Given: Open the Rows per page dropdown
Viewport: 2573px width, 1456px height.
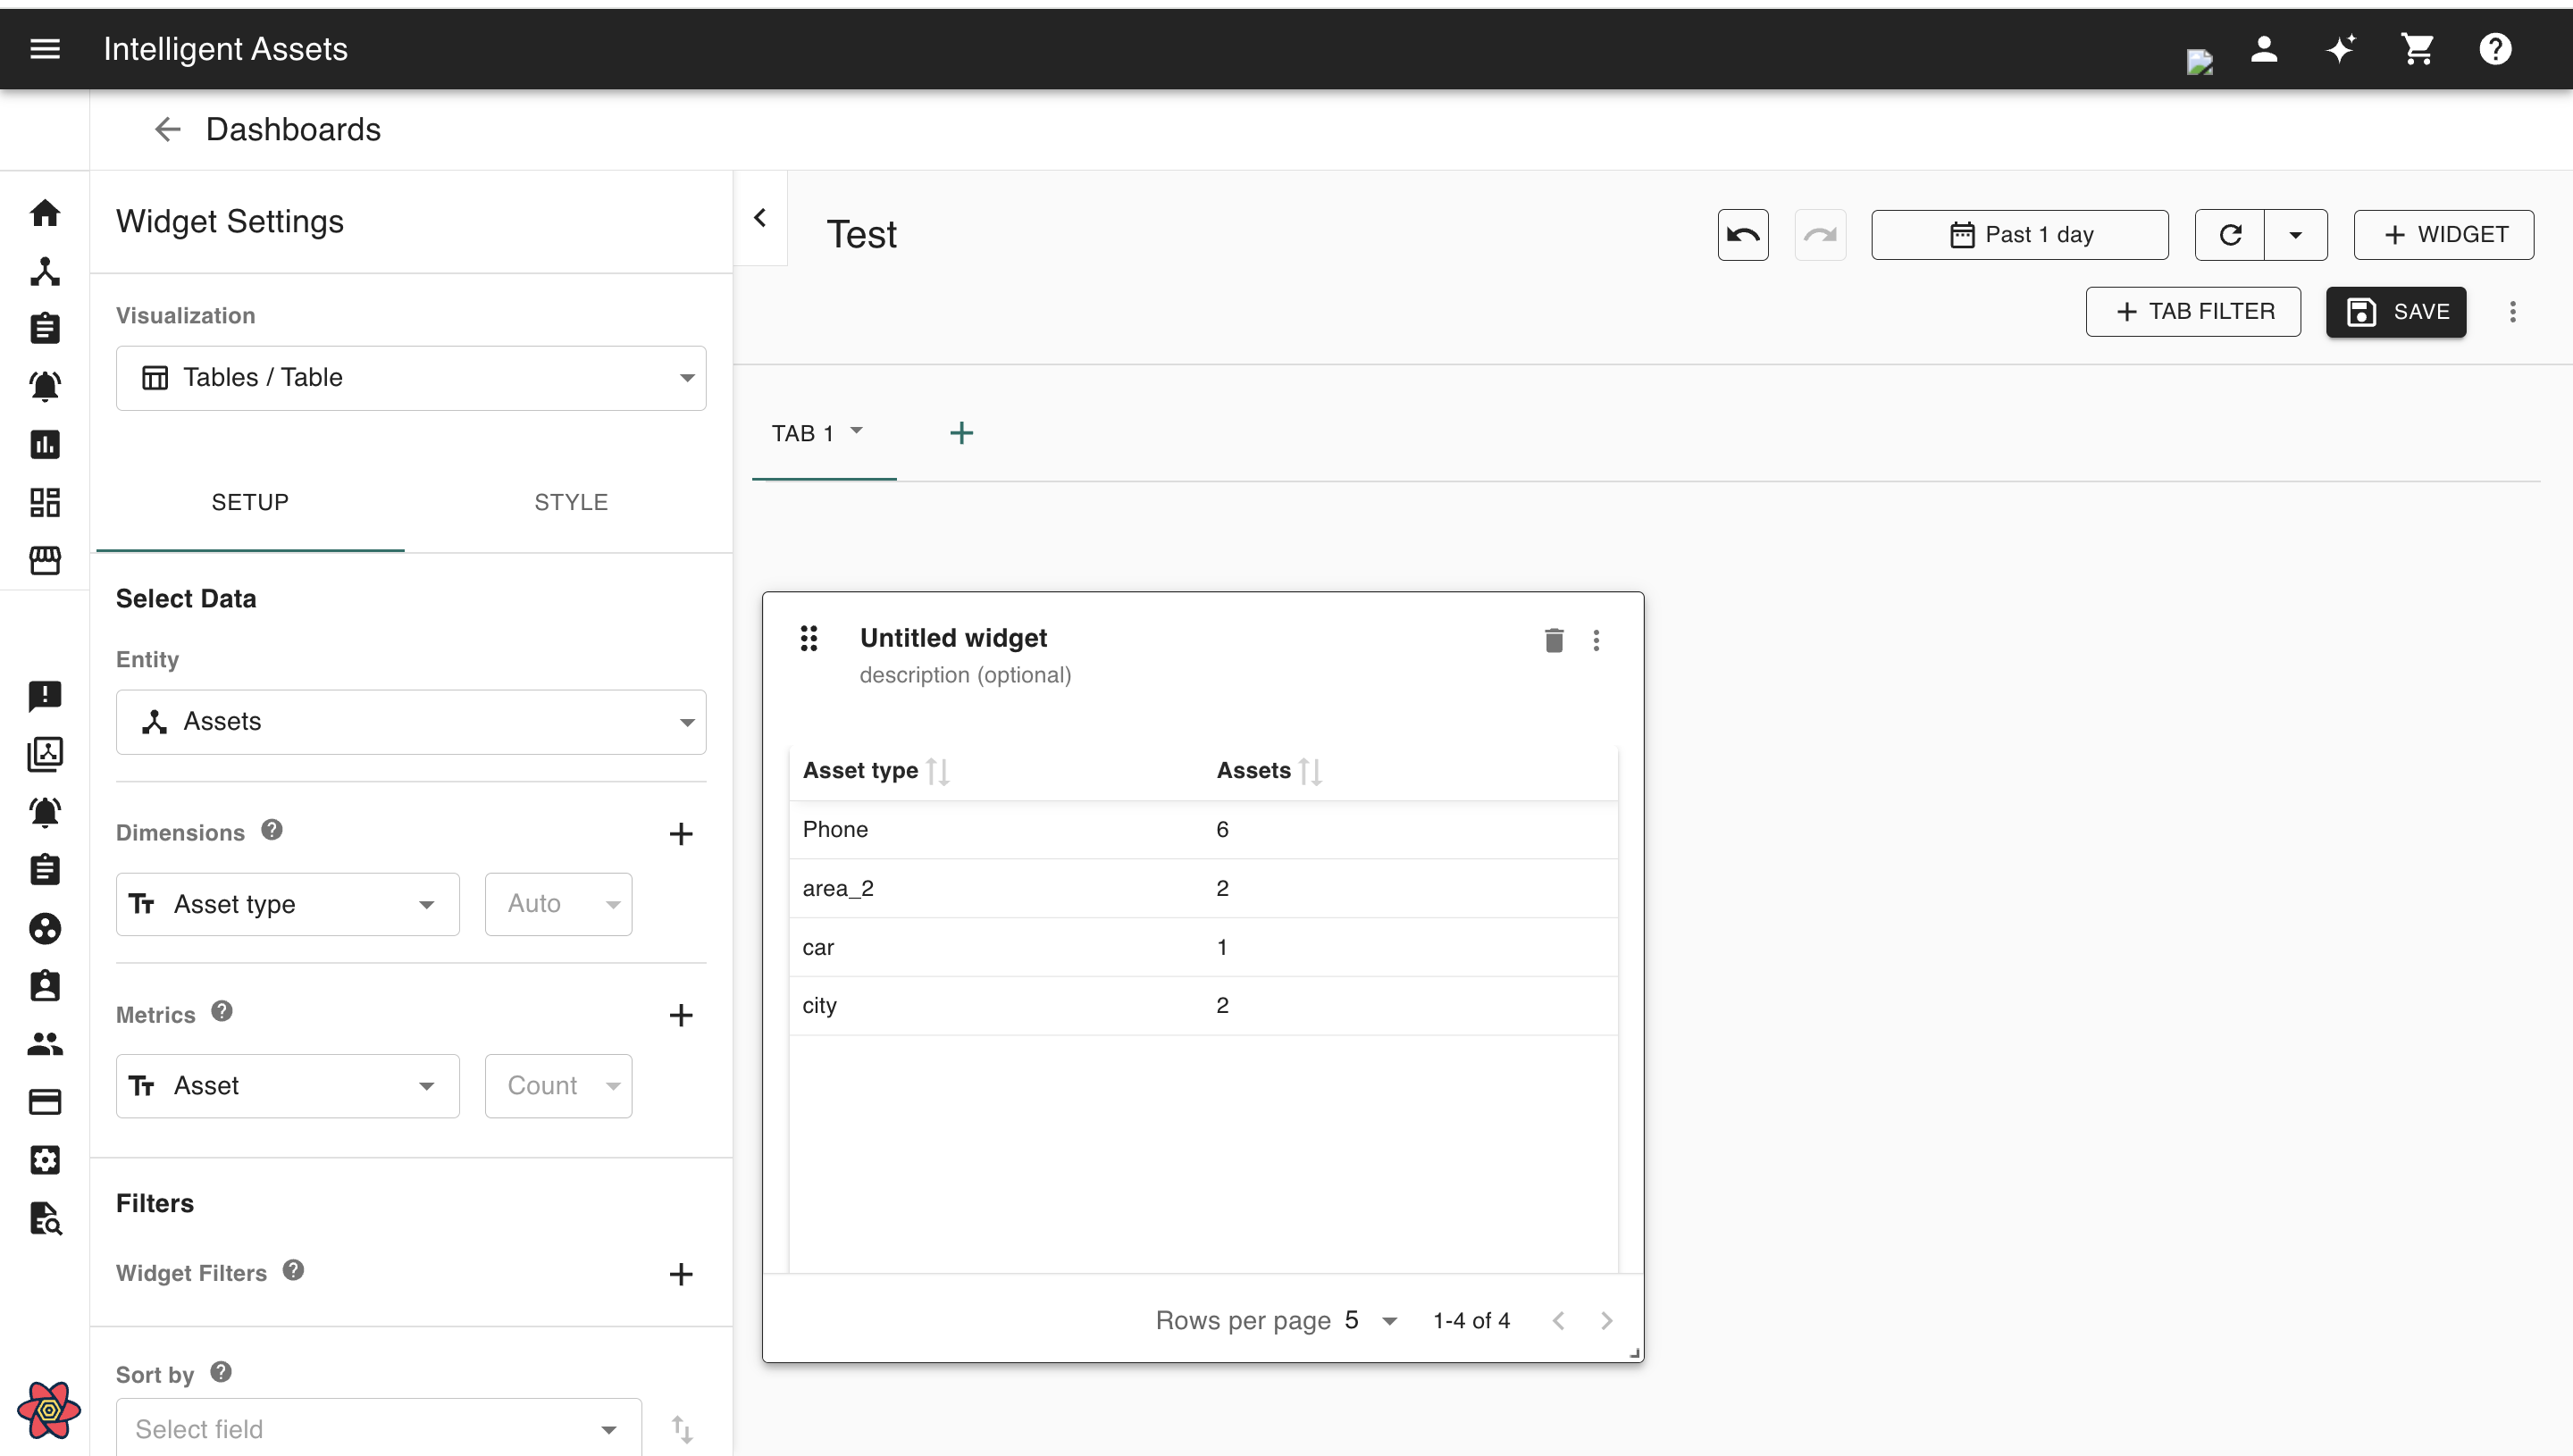Looking at the screenshot, I should (x=1371, y=1320).
